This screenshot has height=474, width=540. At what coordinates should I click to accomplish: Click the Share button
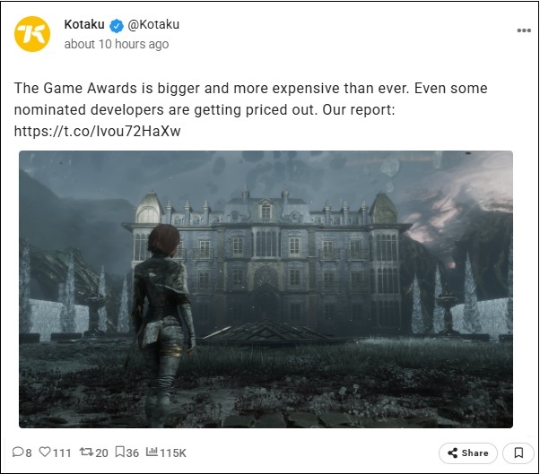[468, 453]
